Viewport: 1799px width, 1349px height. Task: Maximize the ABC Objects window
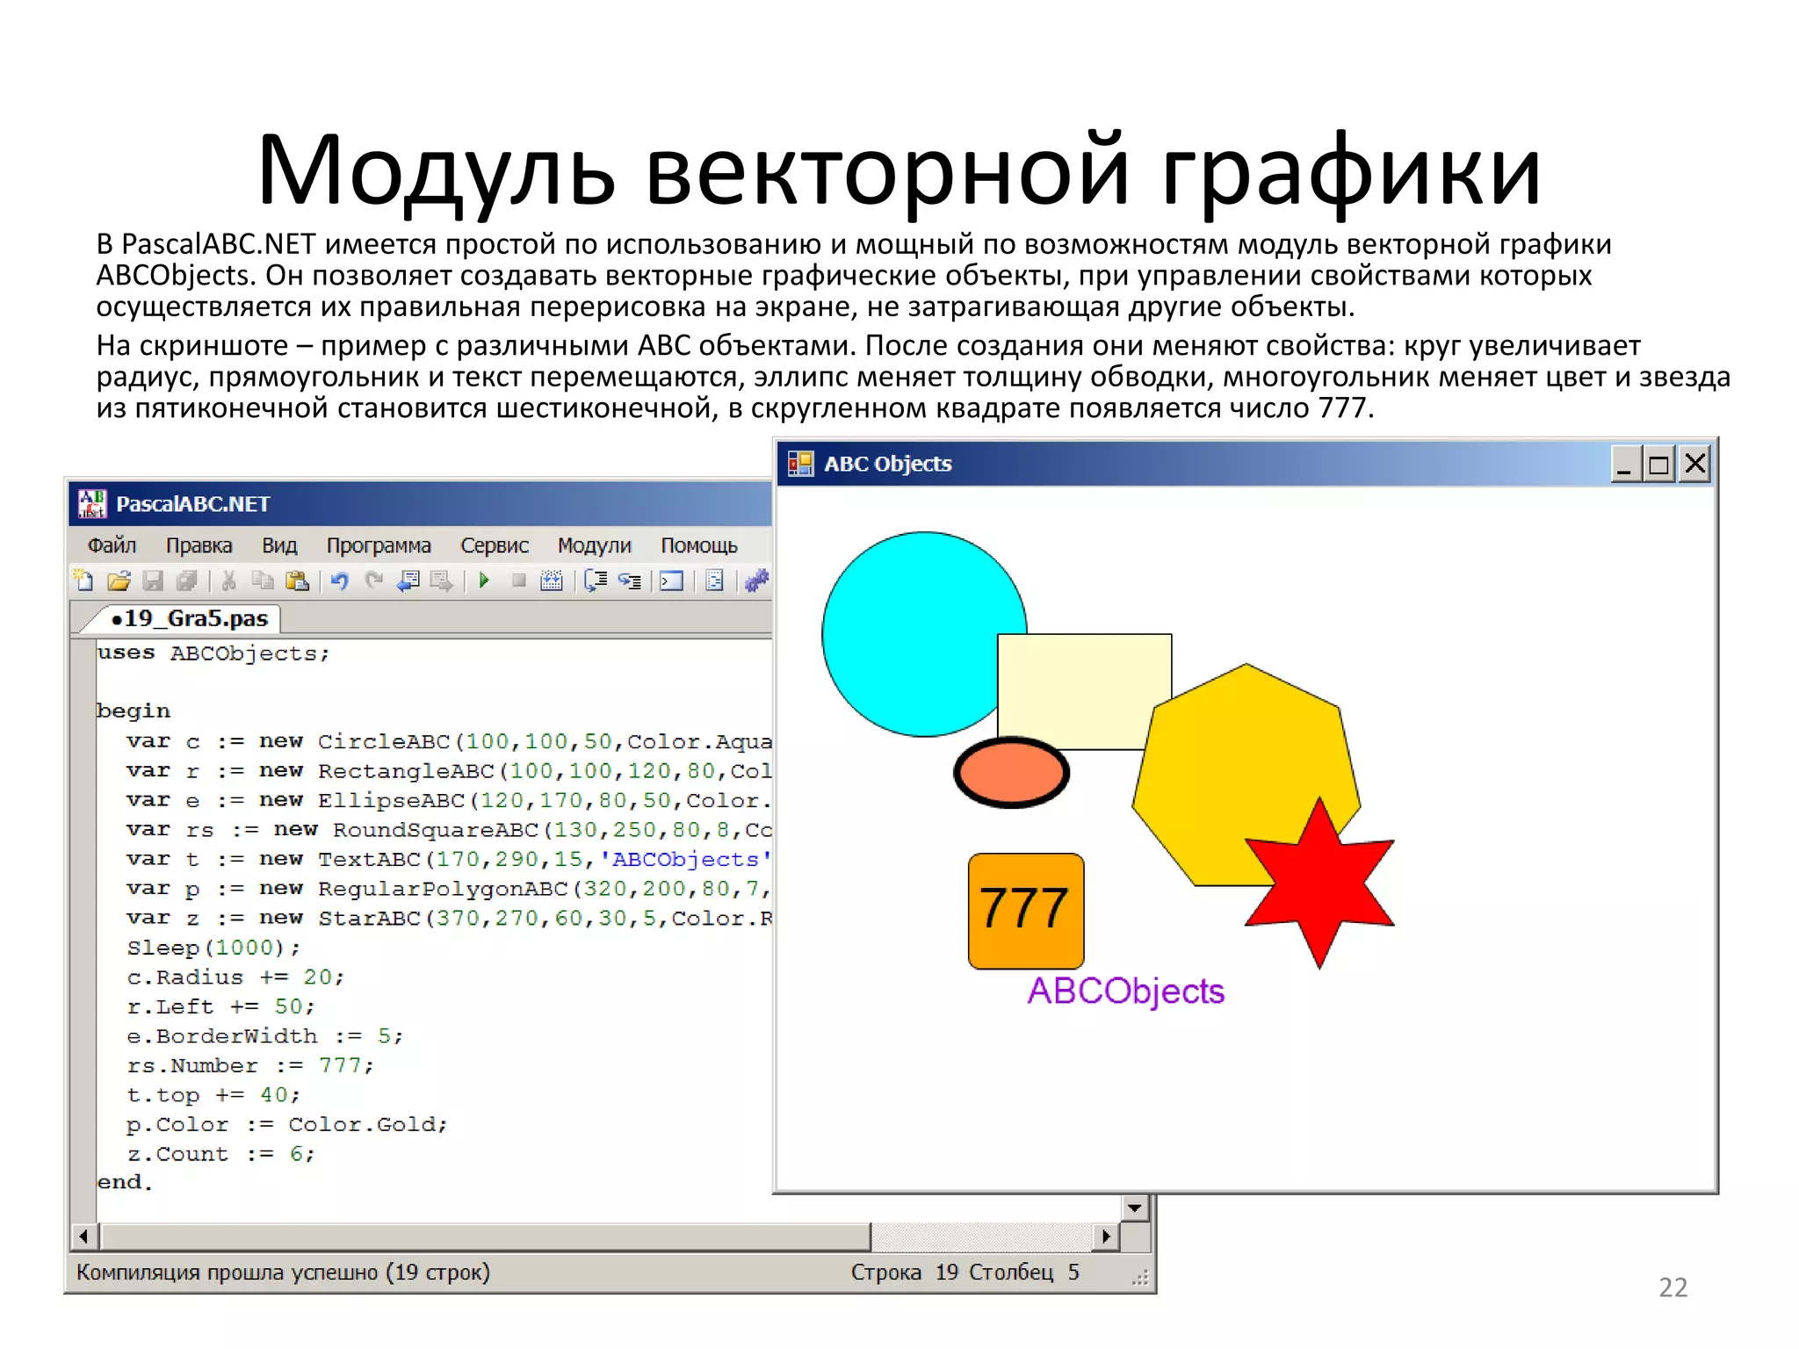point(1658,464)
